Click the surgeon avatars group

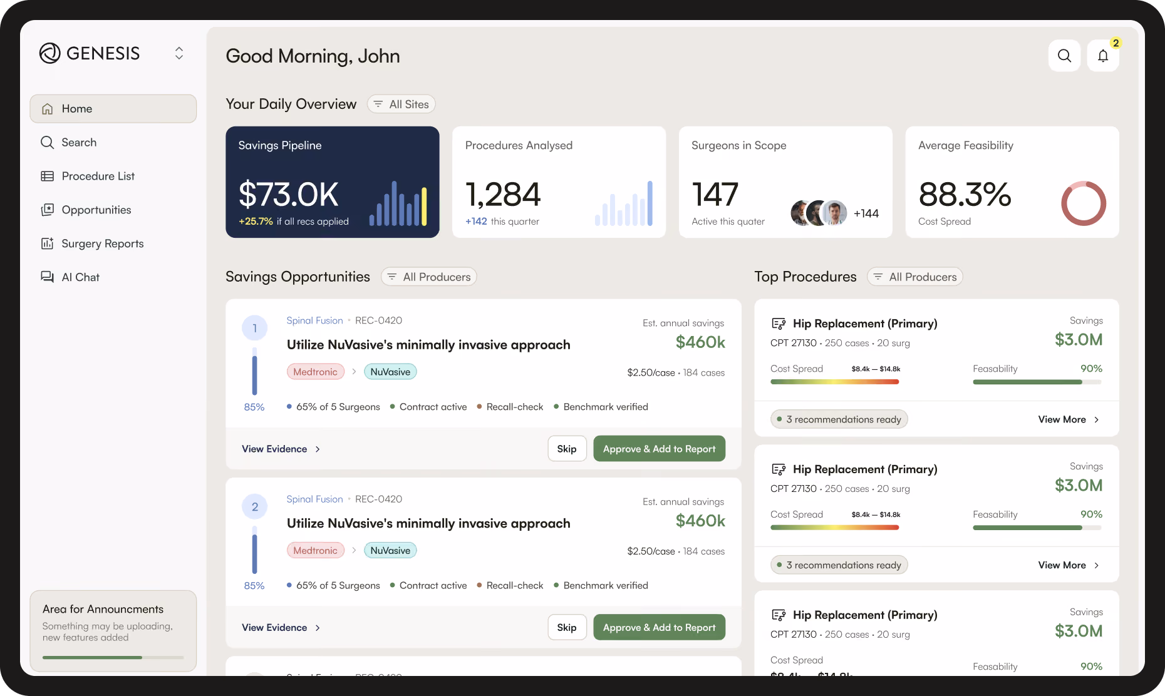click(x=819, y=213)
